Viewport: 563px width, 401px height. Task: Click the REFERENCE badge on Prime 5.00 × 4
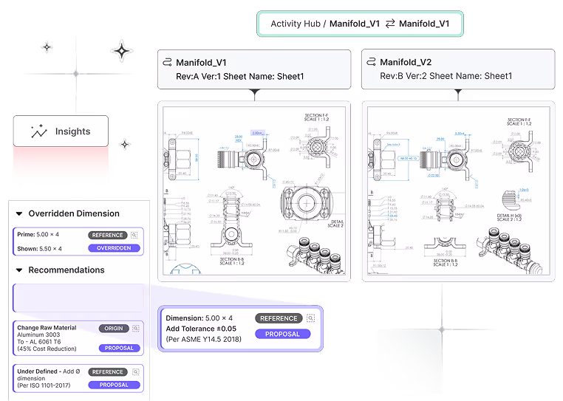click(107, 235)
